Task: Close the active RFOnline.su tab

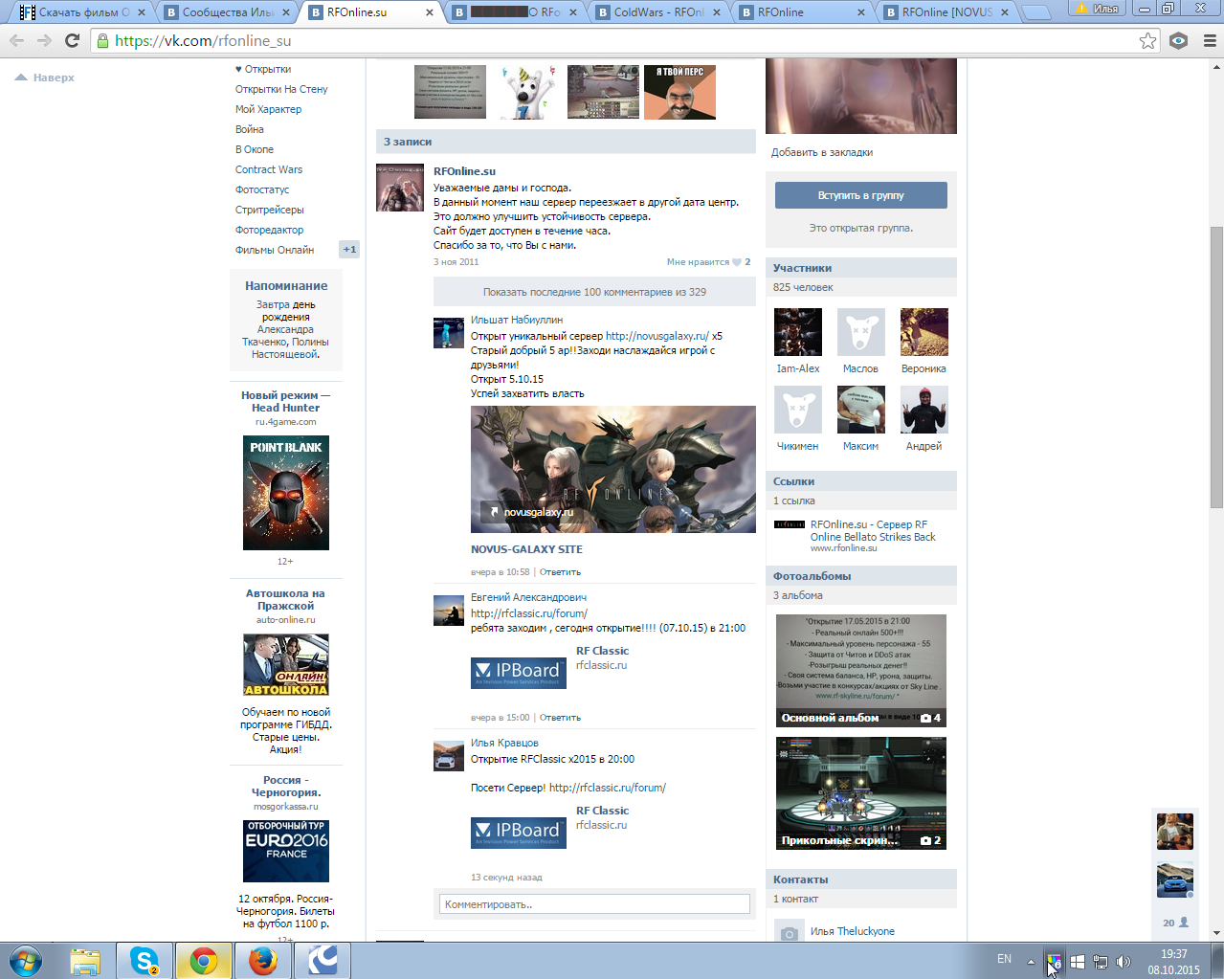Action: [x=429, y=12]
